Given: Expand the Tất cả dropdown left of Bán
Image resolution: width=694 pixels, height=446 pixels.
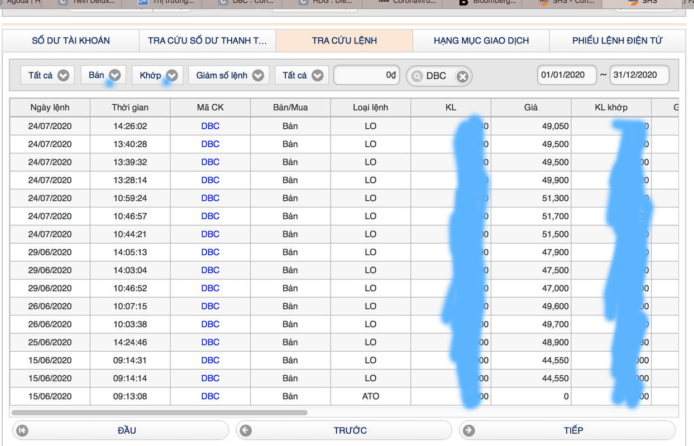Looking at the screenshot, I should [x=48, y=75].
